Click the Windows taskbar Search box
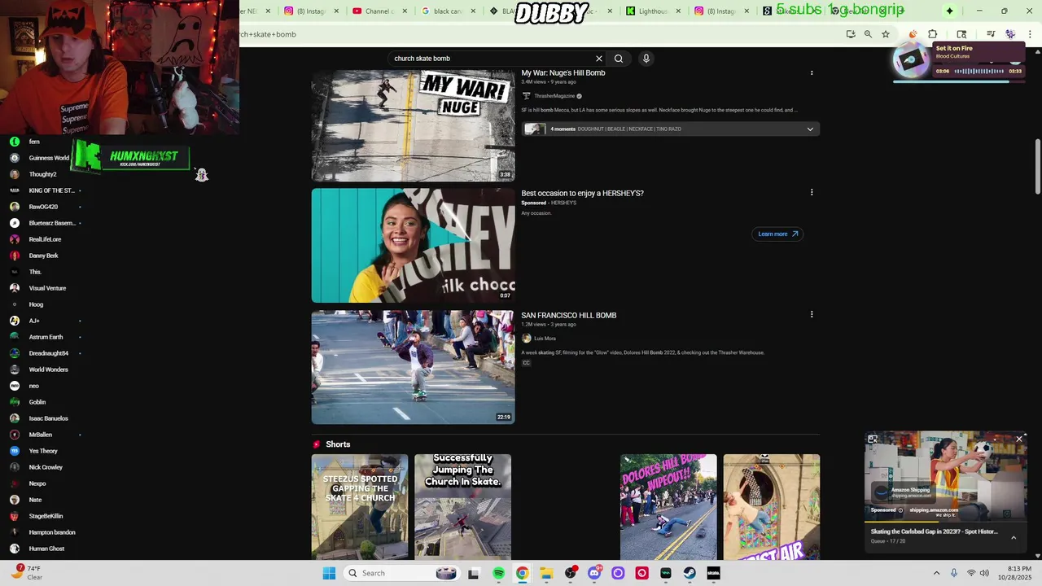1042x586 pixels. 402,573
